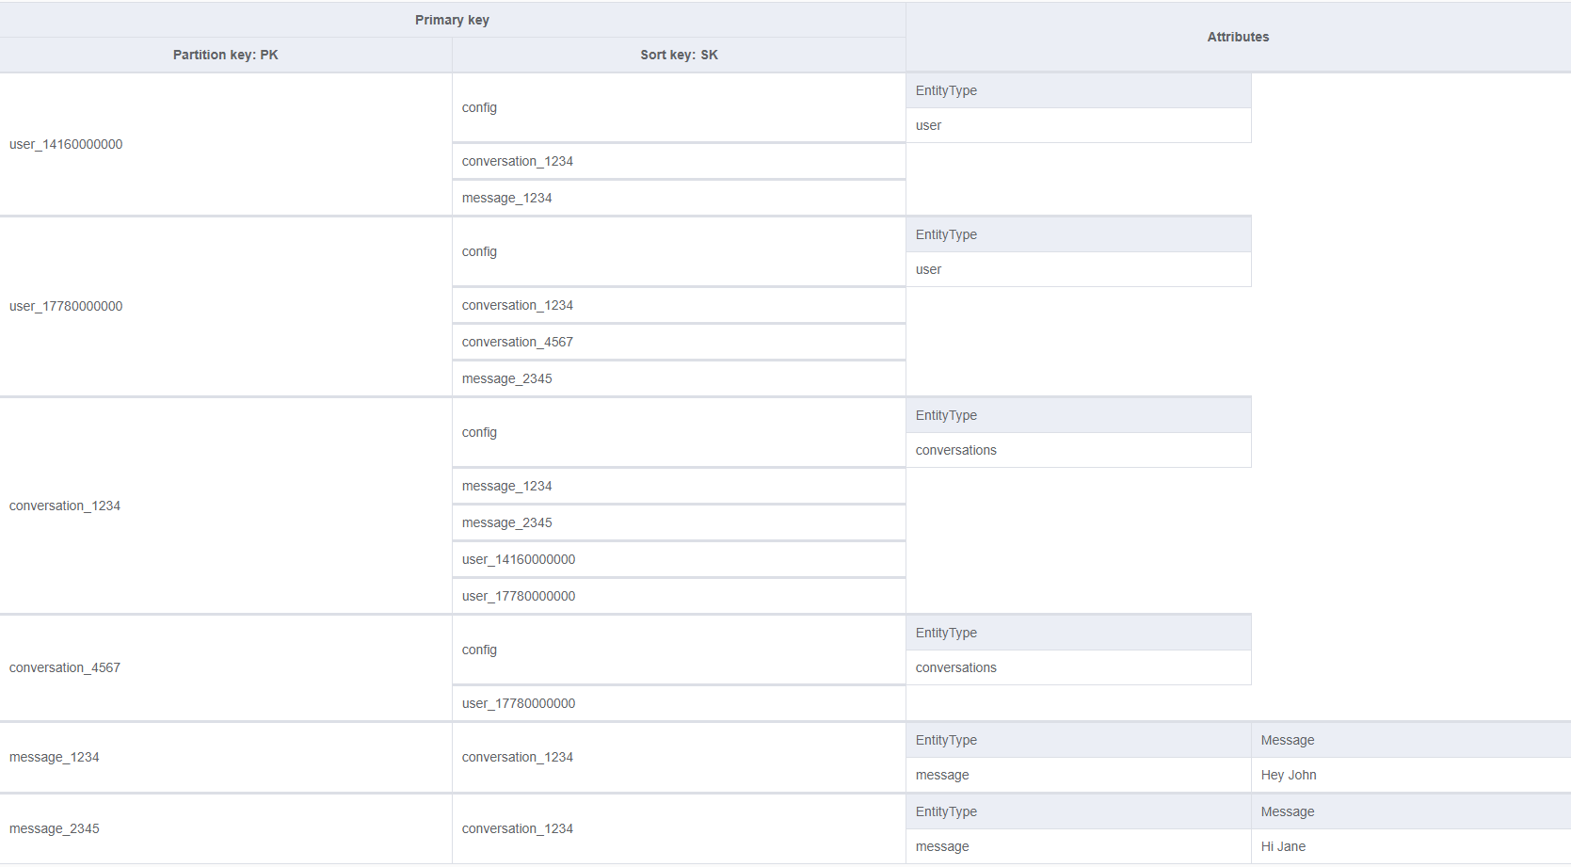This screenshot has height=867, width=1571.
Task: Click EntityType label in message_2345 row
Action: click(x=1079, y=811)
